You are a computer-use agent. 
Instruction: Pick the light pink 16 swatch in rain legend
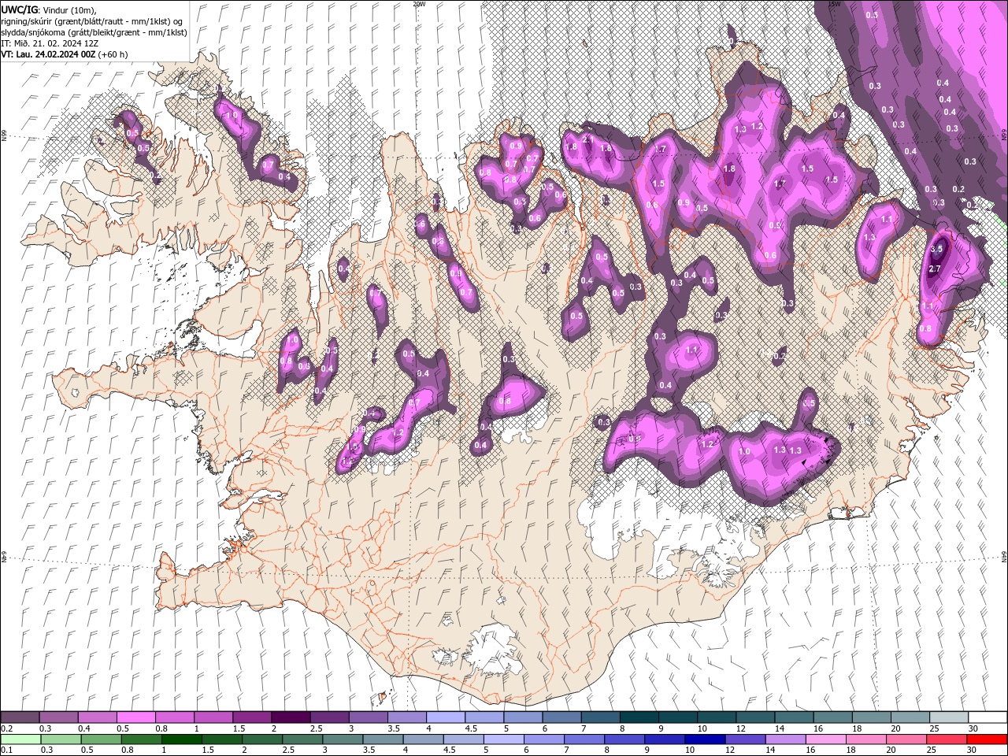[x=825, y=739]
